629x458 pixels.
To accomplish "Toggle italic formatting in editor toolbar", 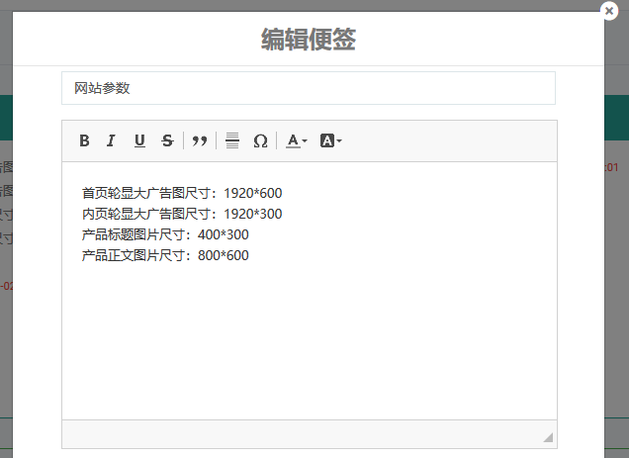I will coord(111,140).
